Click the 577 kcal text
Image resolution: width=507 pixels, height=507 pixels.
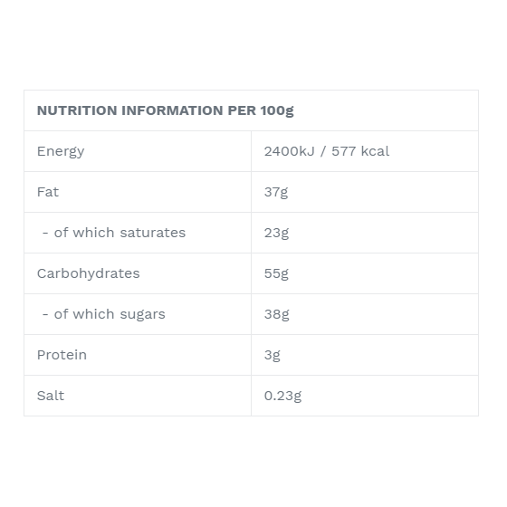(x=360, y=151)
